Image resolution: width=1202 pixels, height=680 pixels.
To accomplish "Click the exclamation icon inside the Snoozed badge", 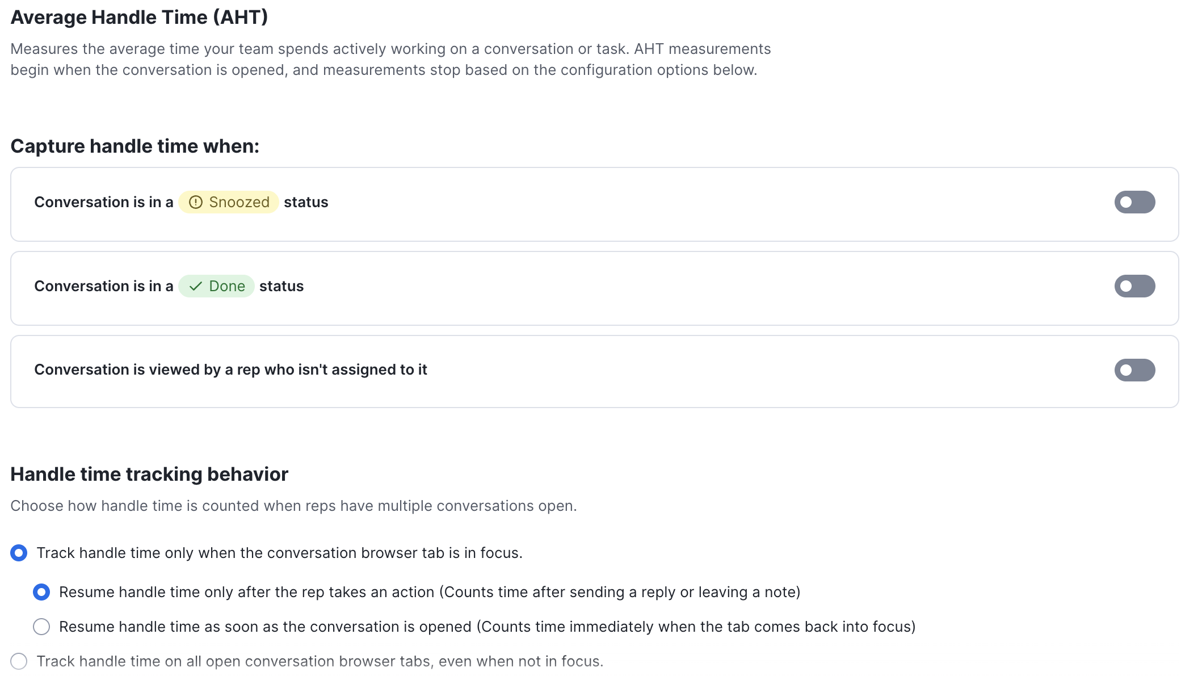I will pos(196,202).
